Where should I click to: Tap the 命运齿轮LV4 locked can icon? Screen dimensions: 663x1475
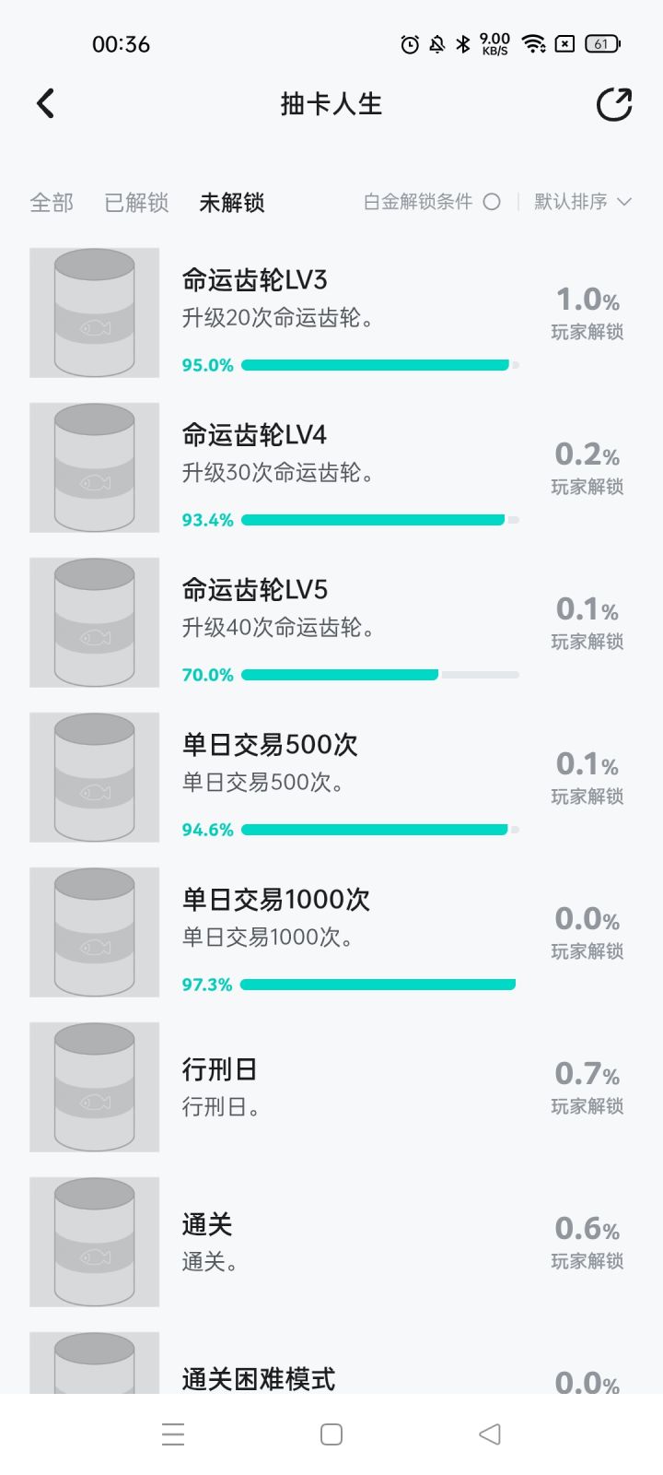click(94, 467)
